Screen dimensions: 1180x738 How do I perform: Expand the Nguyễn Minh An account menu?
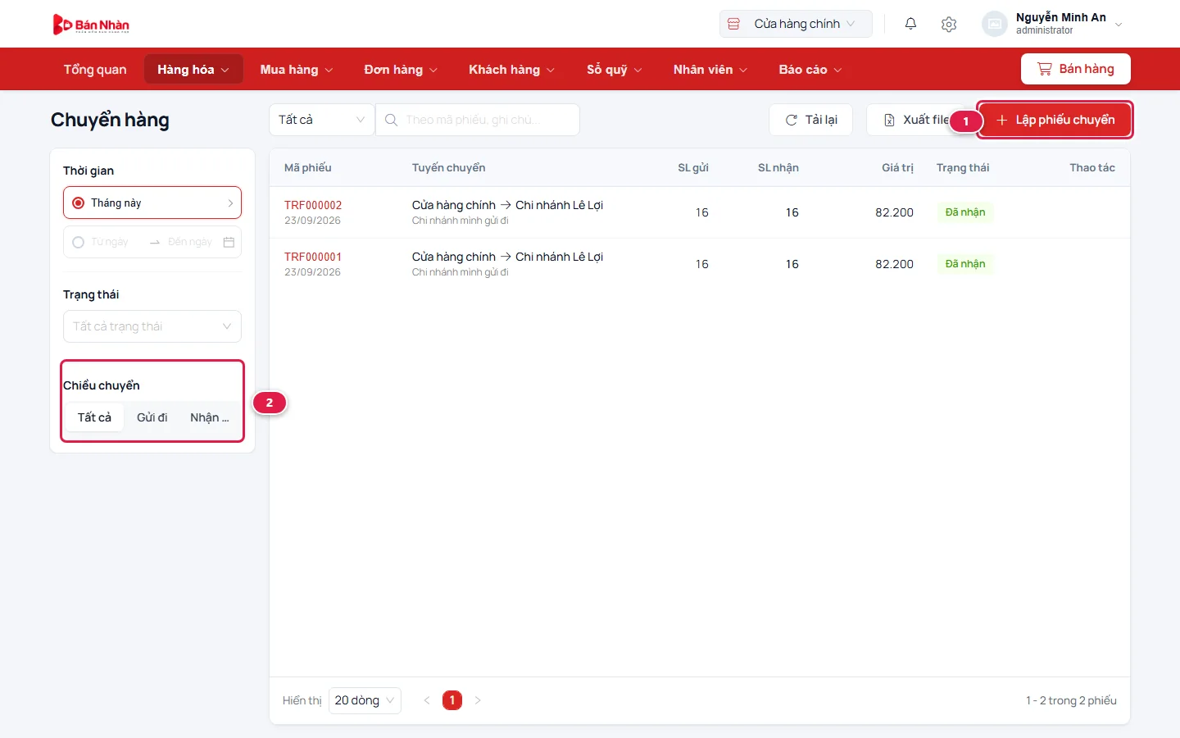coord(1053,24)
